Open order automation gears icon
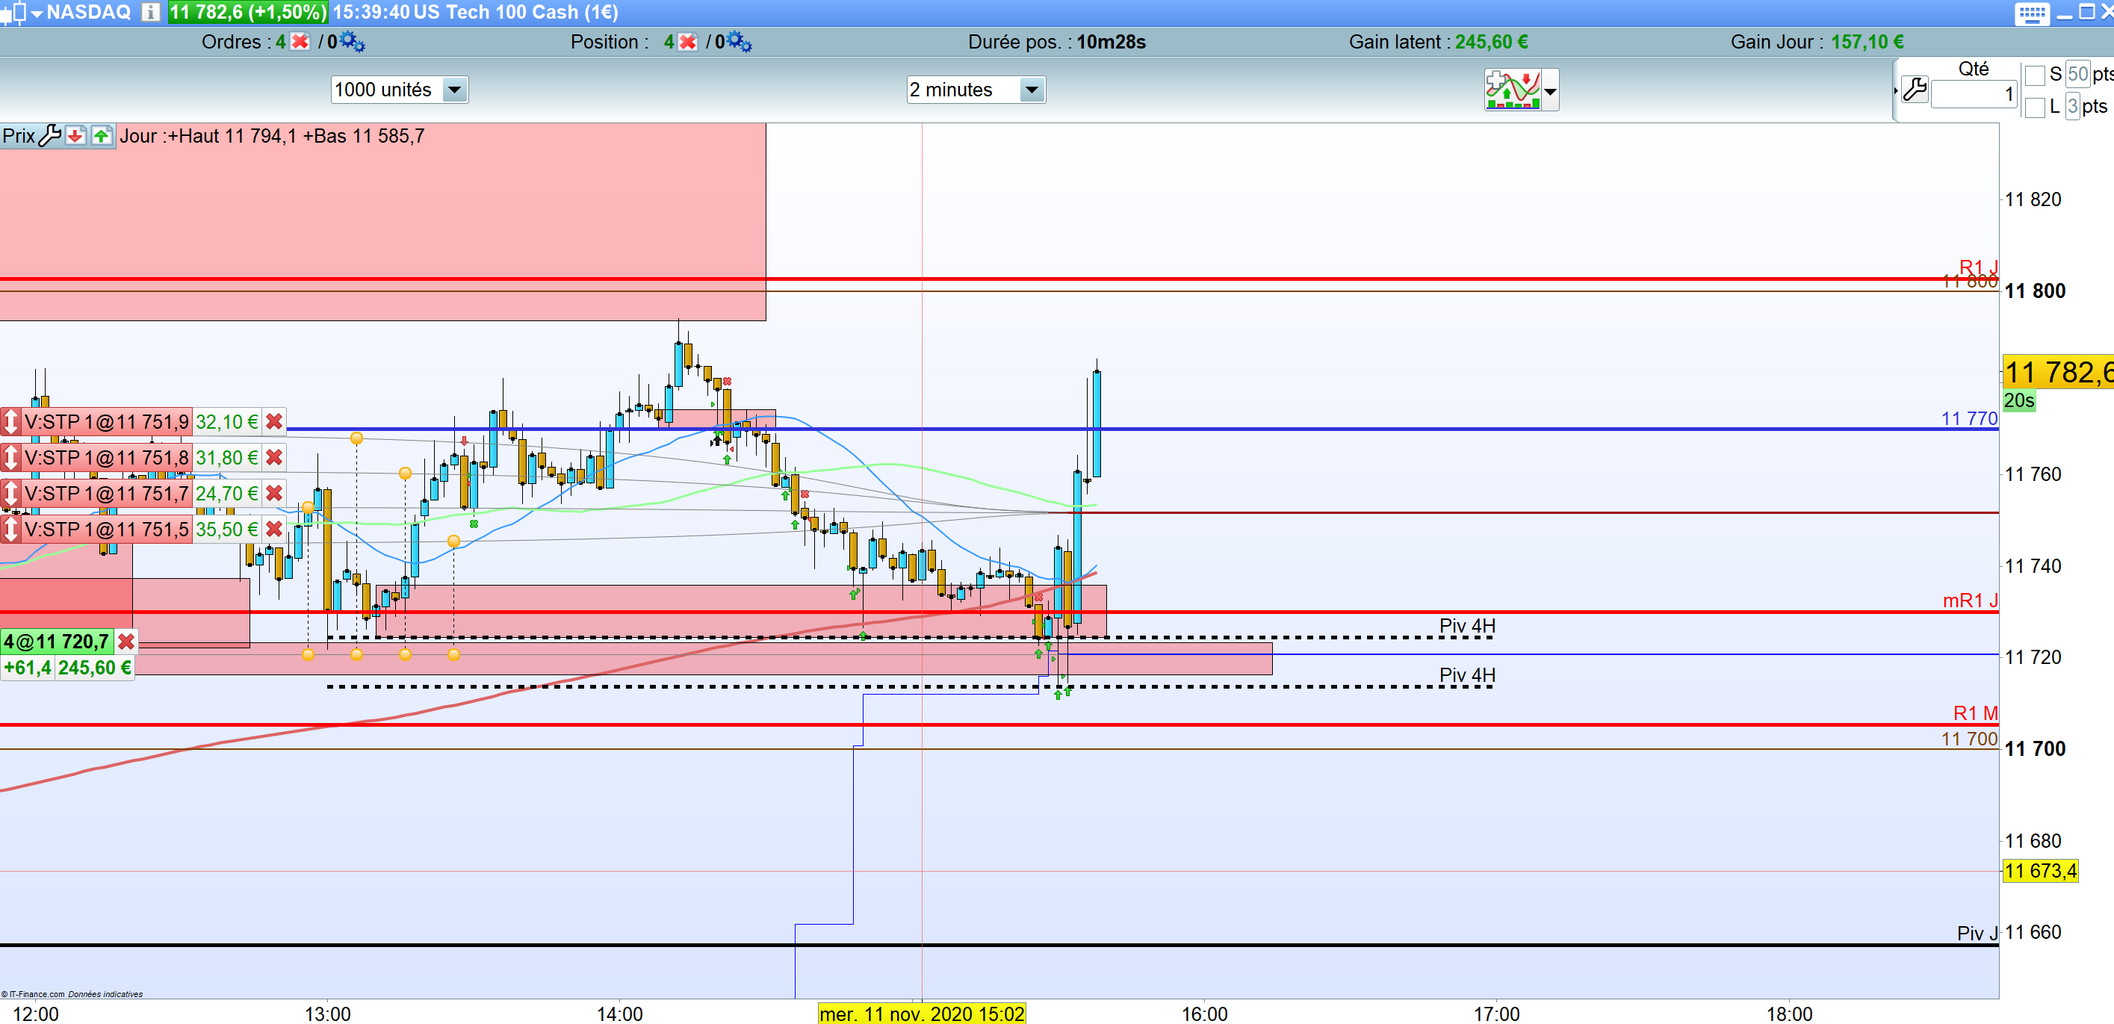The width and height of the screenshot is (2114, 1024). (353, 42)
